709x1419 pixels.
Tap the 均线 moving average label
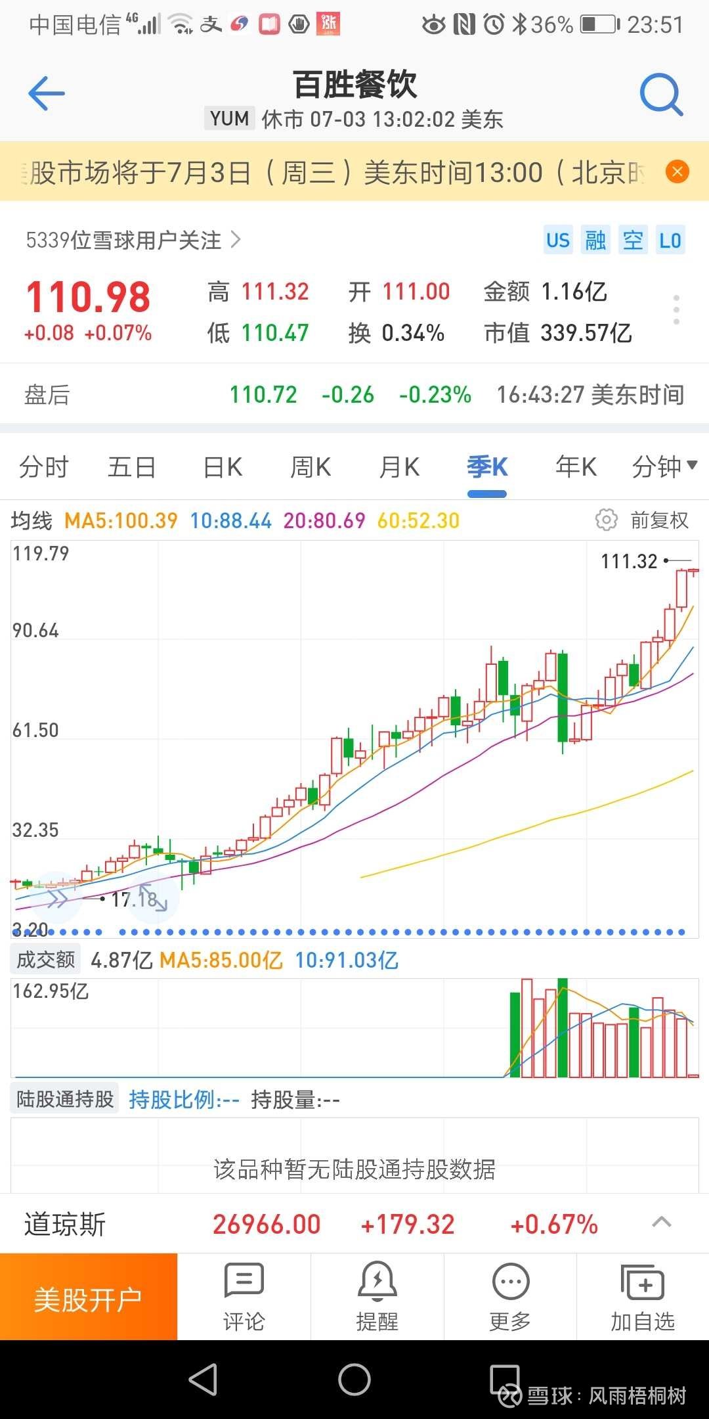(32, 520)
